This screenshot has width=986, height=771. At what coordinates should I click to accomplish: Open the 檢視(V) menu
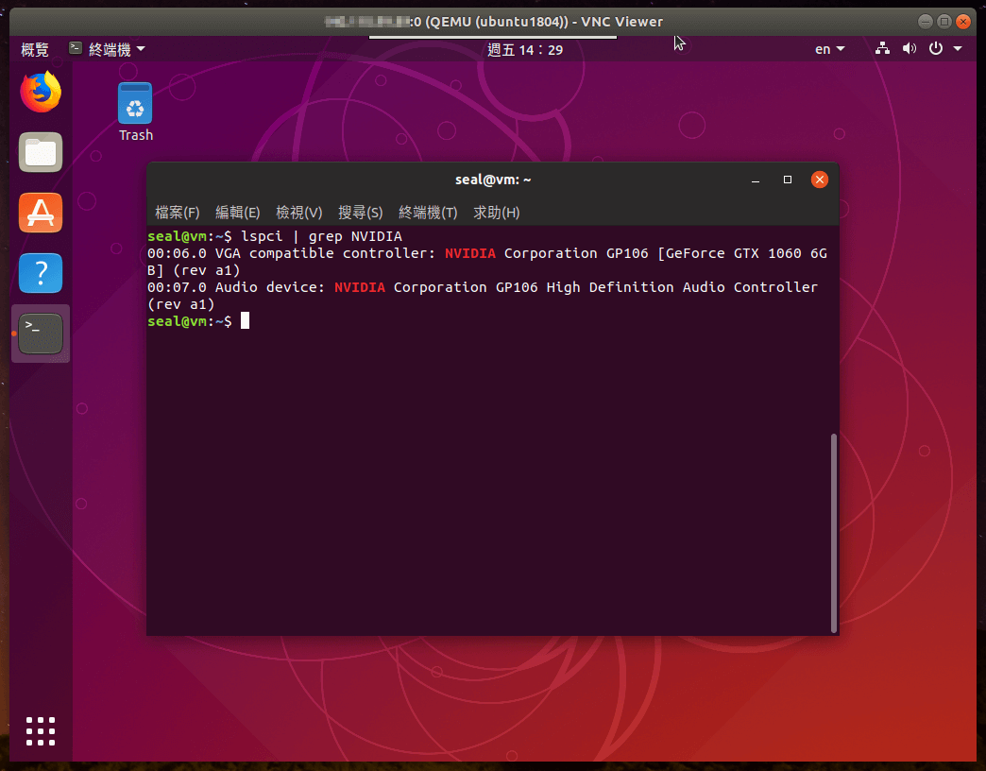click(x=298, y=213)
